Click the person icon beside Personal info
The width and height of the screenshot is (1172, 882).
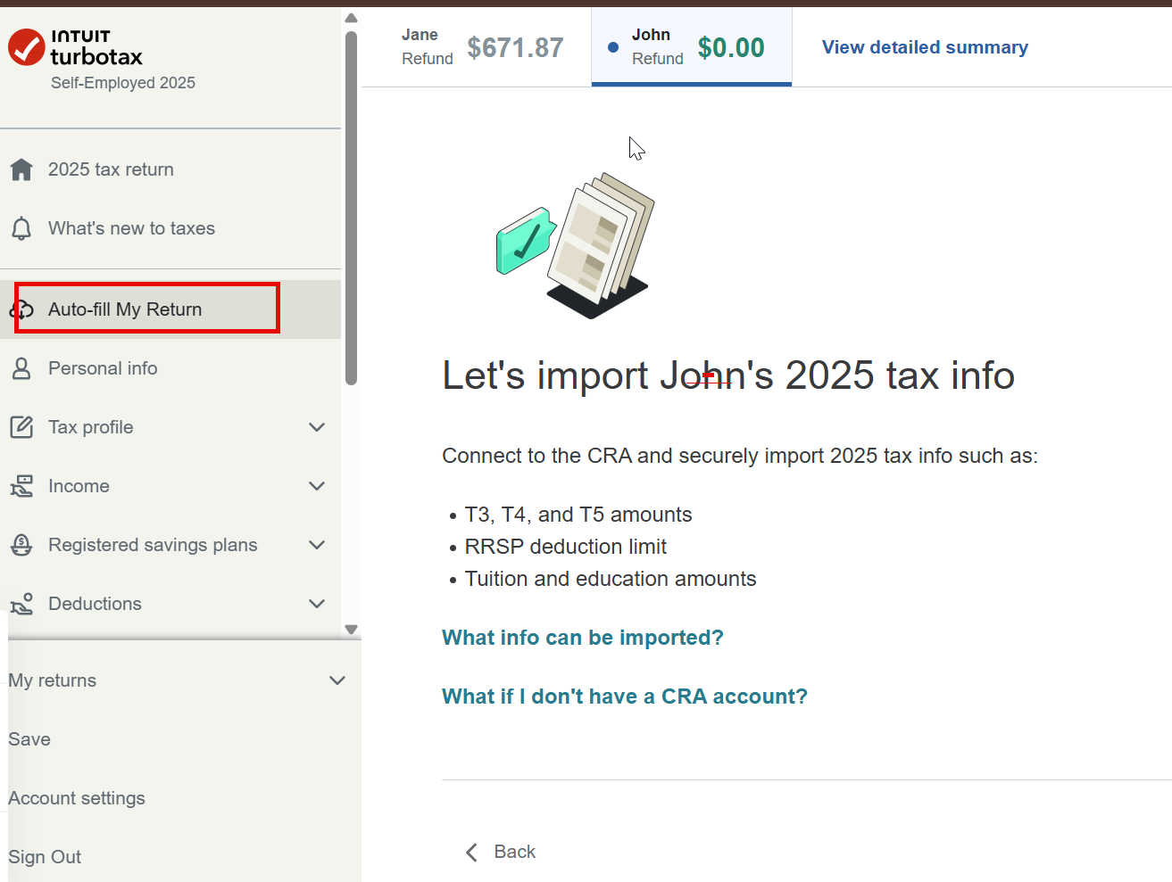click(x=21, y=368)
